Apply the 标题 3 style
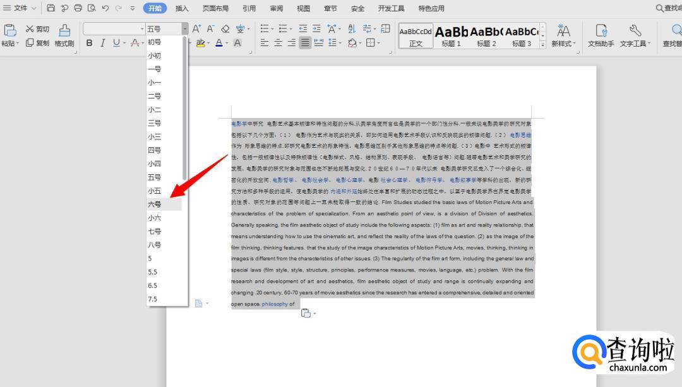This screenshot has width=682, height=387. [522, 35]
